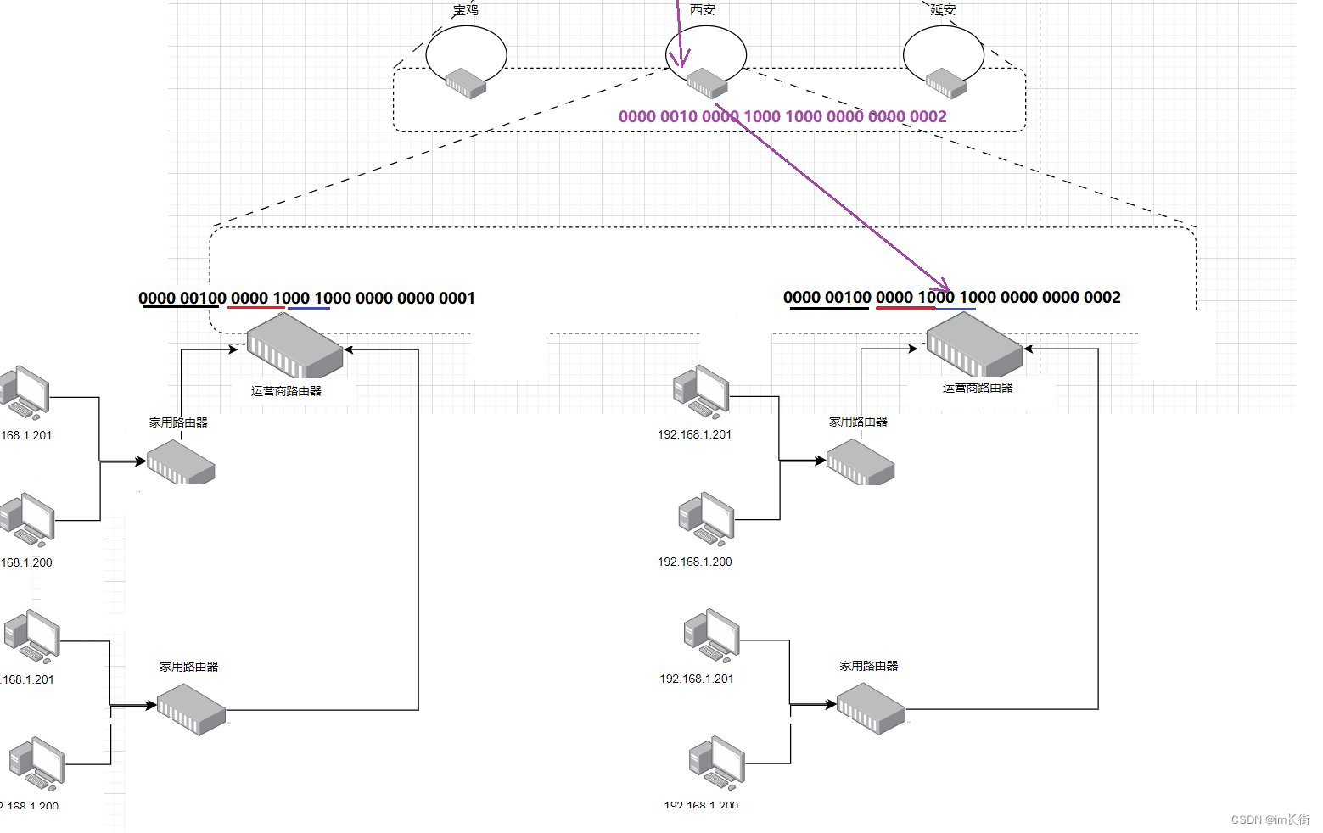Select the 192.168.1.201 label under the third 0002-network computer
Screen dimensions: 1323x833
[x=697, y=679]
